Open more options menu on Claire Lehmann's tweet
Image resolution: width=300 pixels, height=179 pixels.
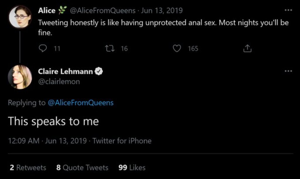click(x=288, y=71)
